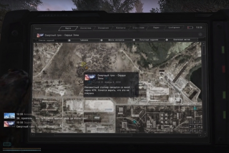Open the Сообщения tab

[x=174, y=27]
